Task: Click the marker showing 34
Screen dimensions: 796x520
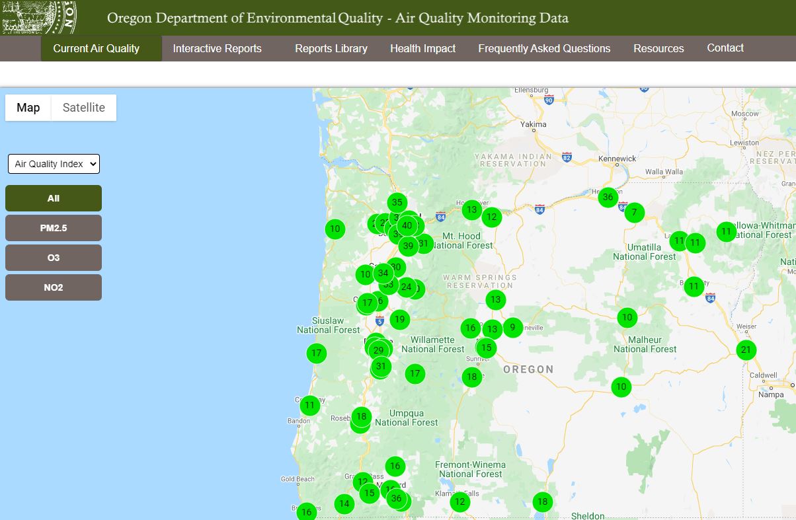Action: [383, 273]
